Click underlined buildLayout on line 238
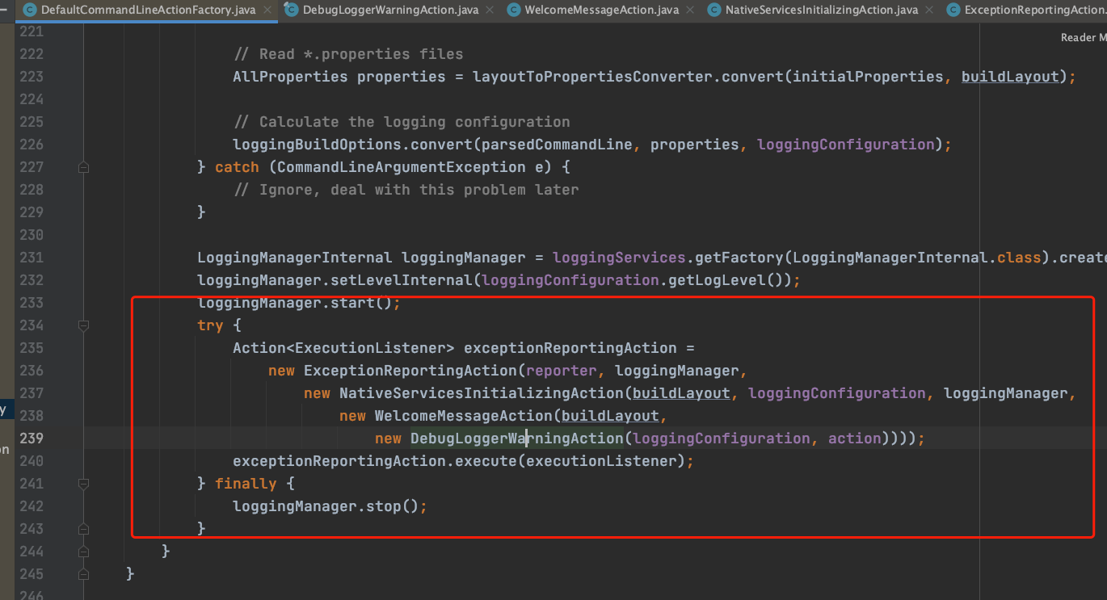The width and height of the screenshot is (1107, 600). 611,416
